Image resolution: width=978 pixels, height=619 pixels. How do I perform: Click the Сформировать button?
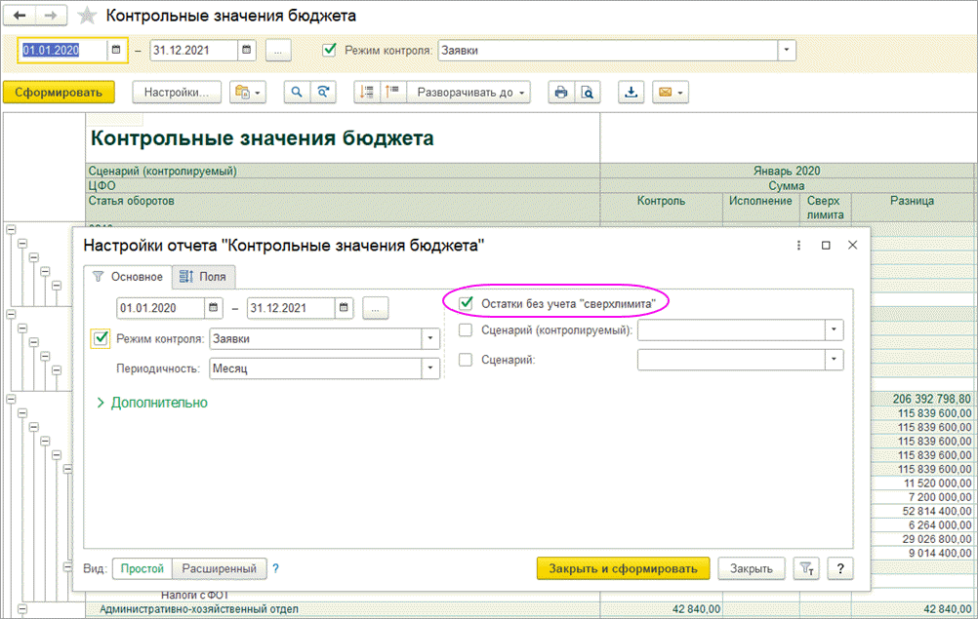59,93
